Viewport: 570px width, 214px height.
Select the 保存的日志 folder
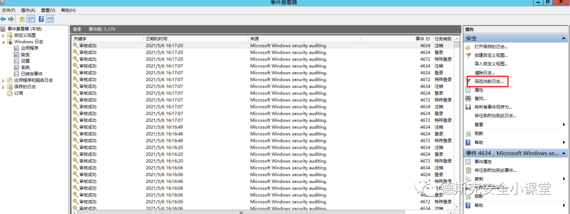25,87
